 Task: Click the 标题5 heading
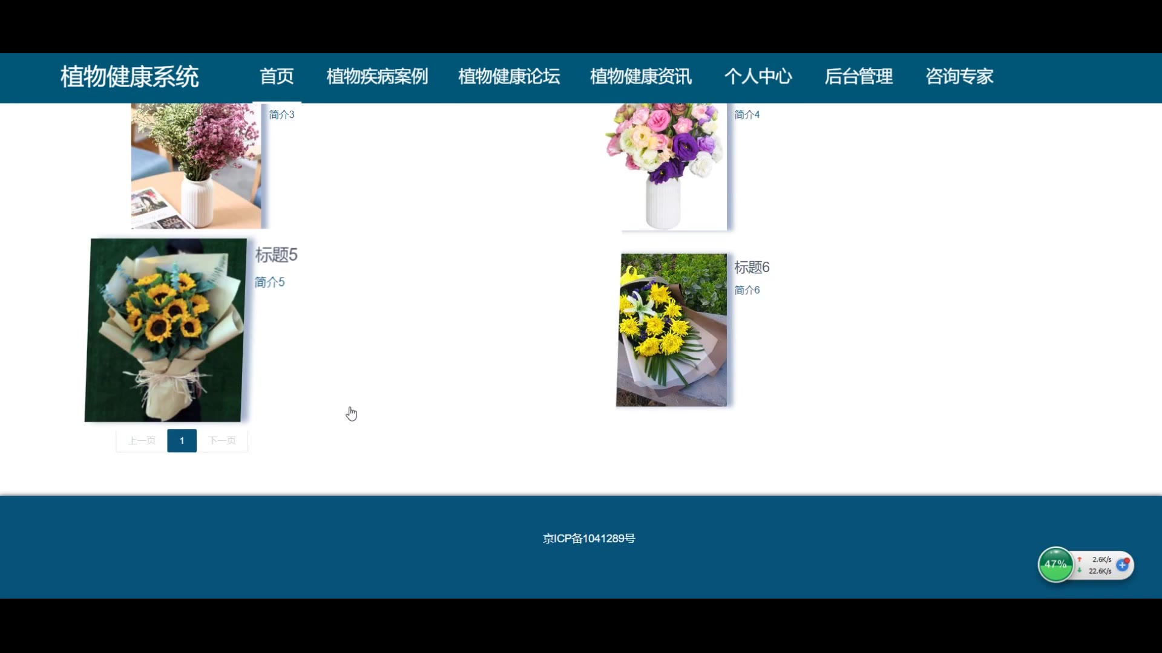point(277,255)
